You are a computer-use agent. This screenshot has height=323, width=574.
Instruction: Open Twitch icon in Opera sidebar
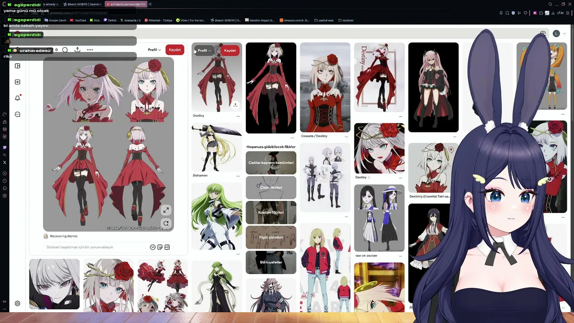[4, 147]
